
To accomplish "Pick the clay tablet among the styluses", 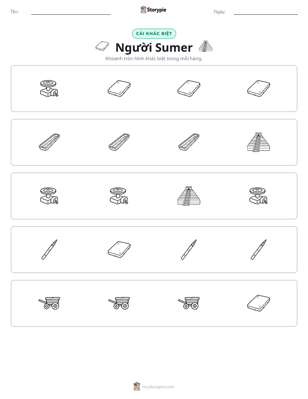I will point(119,250).
